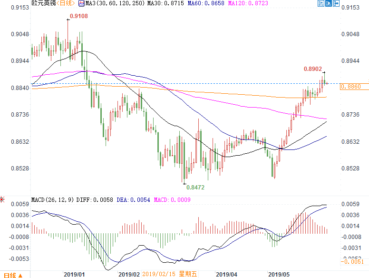Open the 日线 period selector at bottom left

pos(10,275)
